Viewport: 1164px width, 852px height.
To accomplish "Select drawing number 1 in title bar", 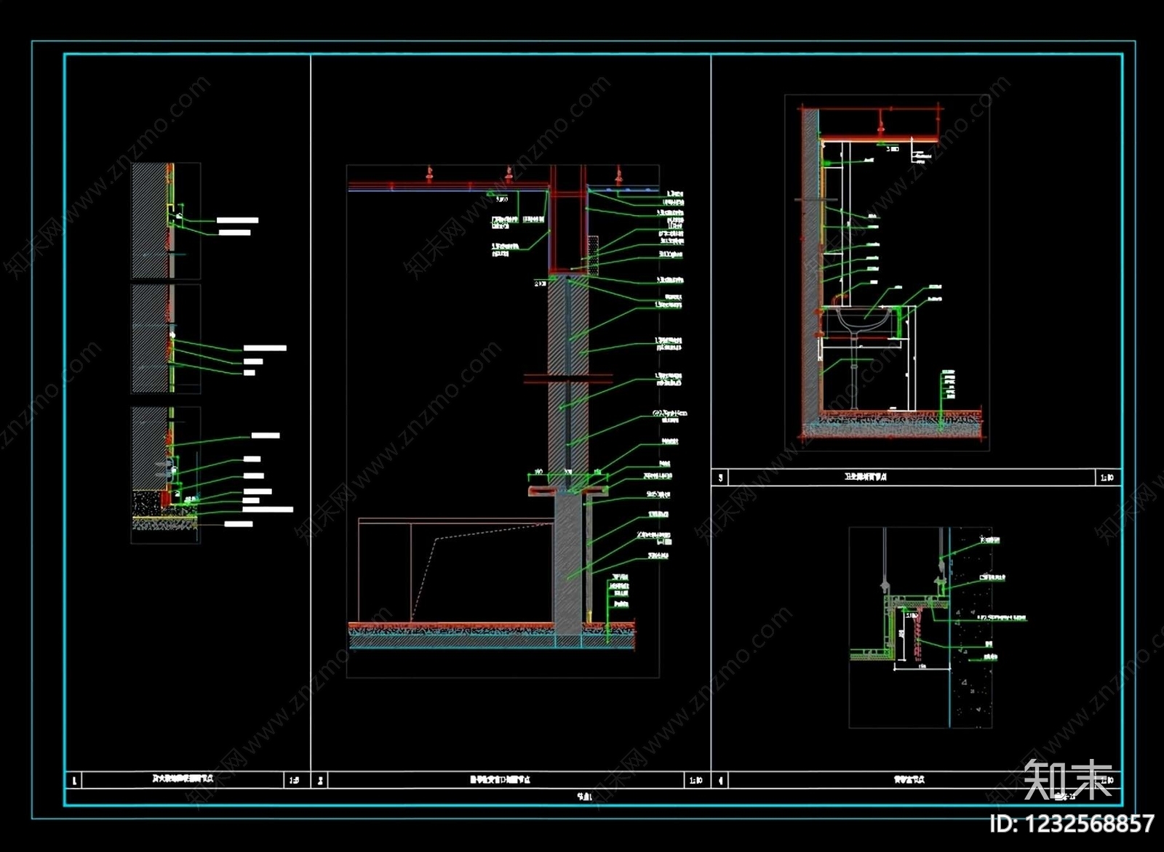I will click(x=73, y=781).
